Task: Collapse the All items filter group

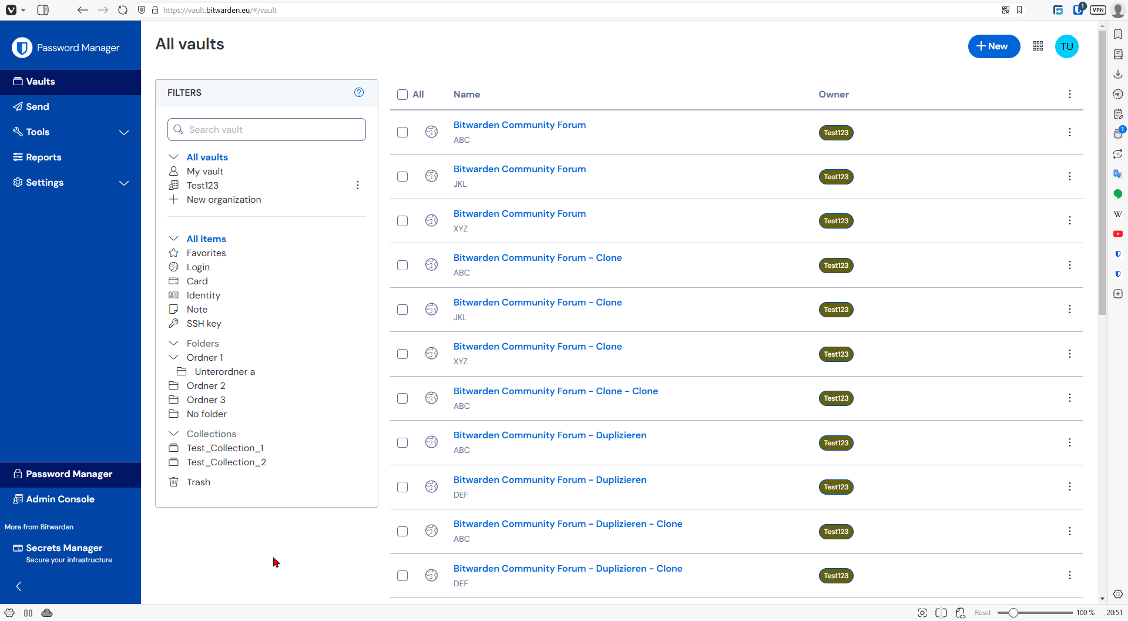Action: [x=173, y=239]
